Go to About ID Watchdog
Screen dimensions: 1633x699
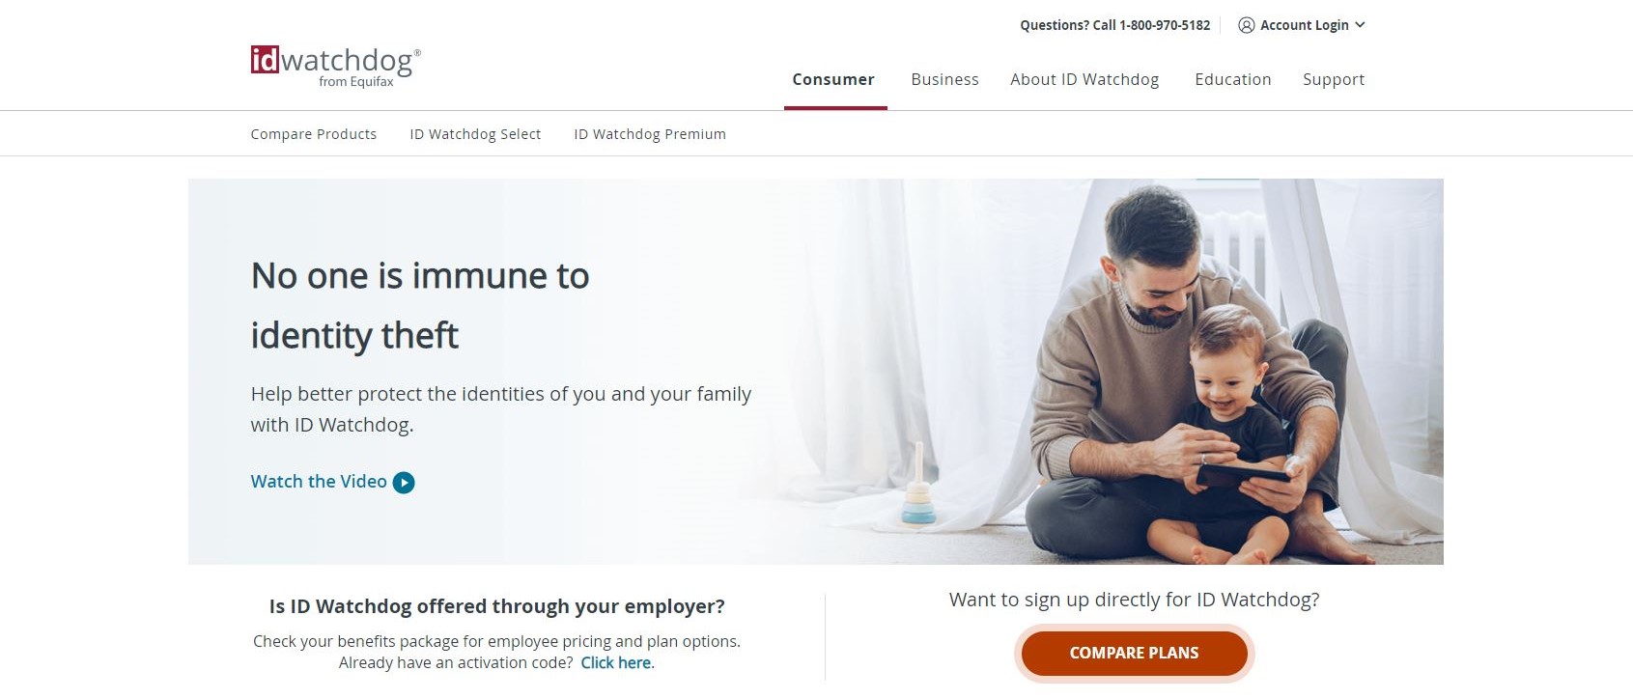1084,79
